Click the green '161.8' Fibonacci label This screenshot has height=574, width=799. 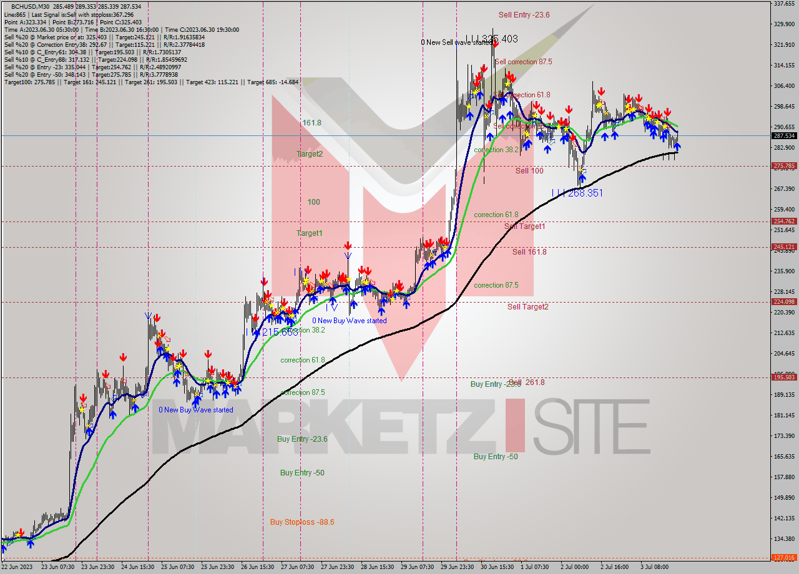coord(312,123)
